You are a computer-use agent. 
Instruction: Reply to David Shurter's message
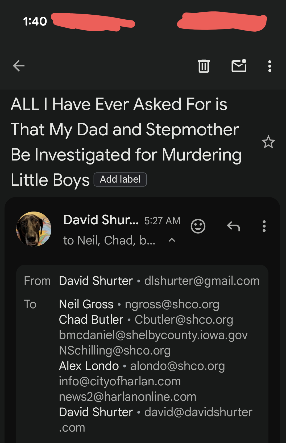pyautogui.click(x=233, y=226)
